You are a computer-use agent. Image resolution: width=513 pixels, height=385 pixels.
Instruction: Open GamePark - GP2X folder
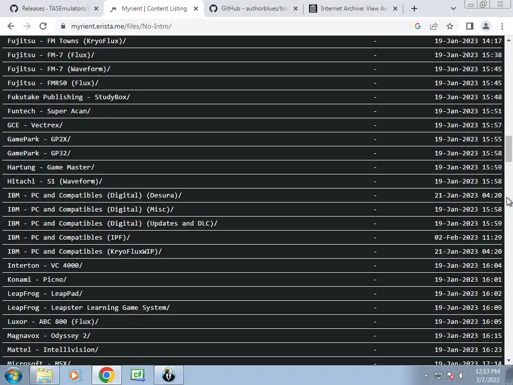(39, 139)
